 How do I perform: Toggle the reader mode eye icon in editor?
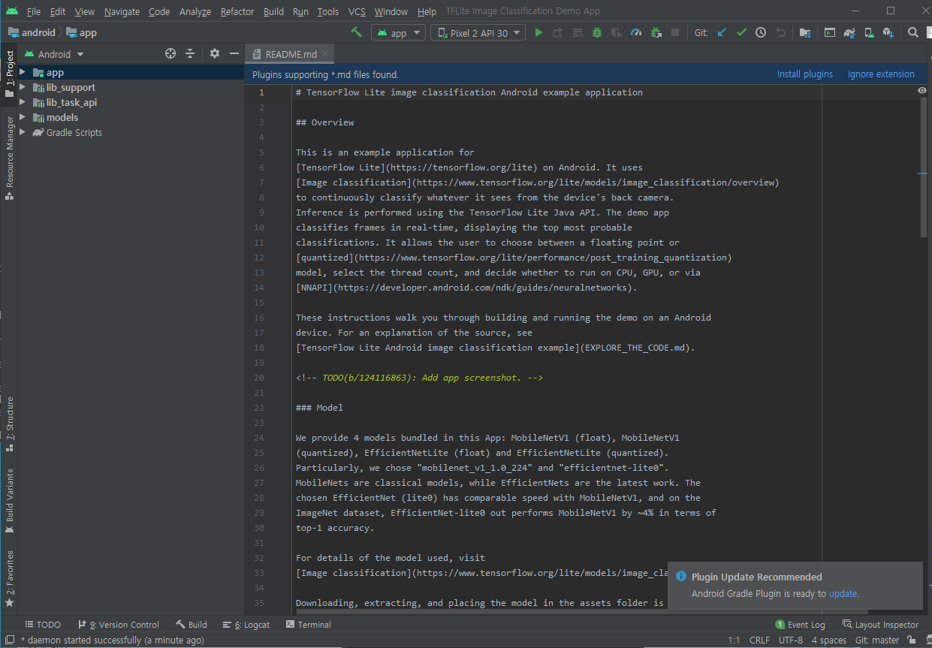[922, 90]
